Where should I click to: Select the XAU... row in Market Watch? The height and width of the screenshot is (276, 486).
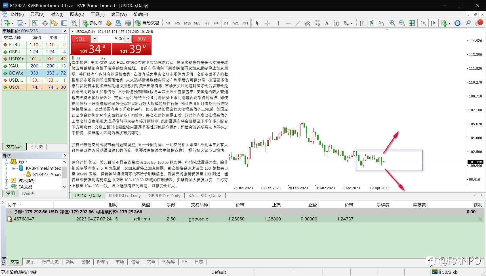pyautogui.click(x=35, y=66)
